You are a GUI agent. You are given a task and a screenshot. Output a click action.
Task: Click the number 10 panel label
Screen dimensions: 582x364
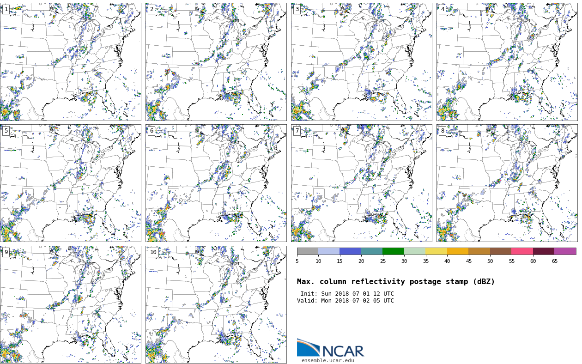point(153,252)
